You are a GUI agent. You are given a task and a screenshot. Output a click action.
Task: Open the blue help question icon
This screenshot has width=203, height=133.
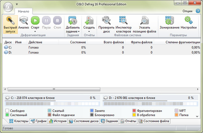pos(198,11)
